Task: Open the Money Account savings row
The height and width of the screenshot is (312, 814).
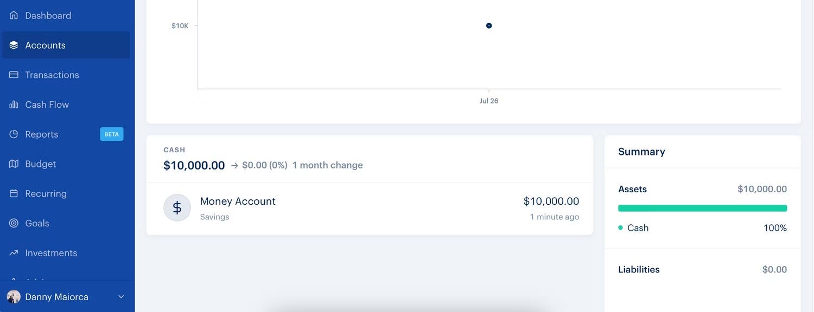Action: point(370,209)
